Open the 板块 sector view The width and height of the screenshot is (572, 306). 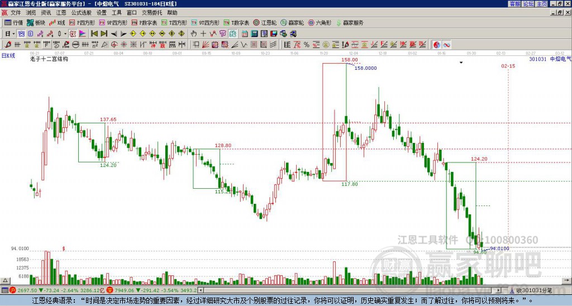(36, 23)
